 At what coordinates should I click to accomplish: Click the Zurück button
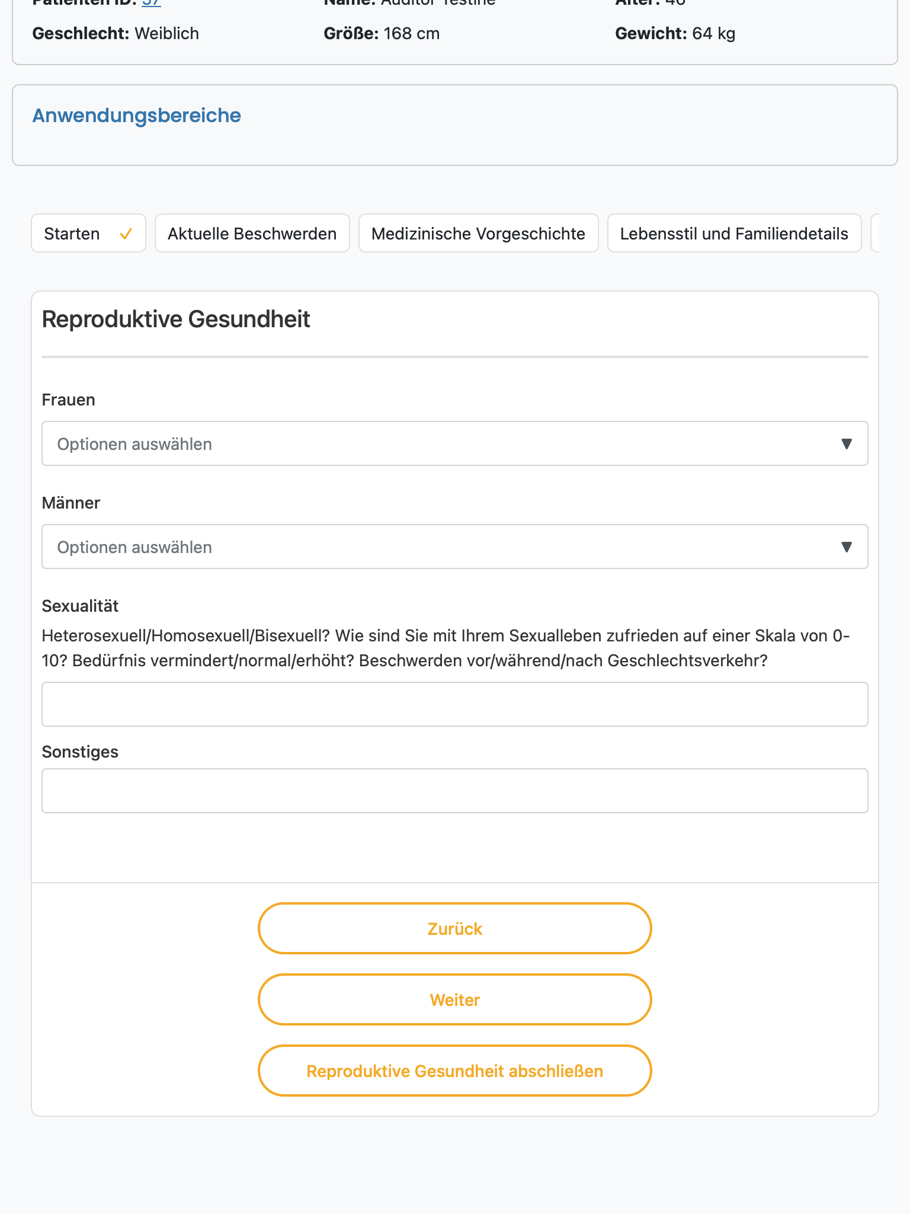[455, 928]
